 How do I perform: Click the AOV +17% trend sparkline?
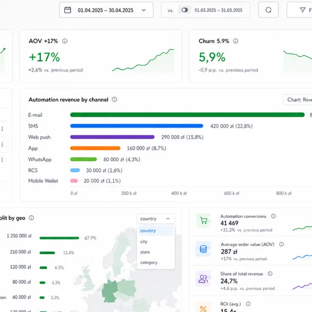click(x=143, y=60)
